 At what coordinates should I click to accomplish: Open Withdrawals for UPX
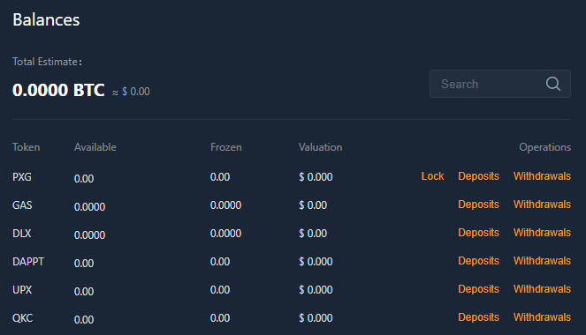[x=542, y=289]
